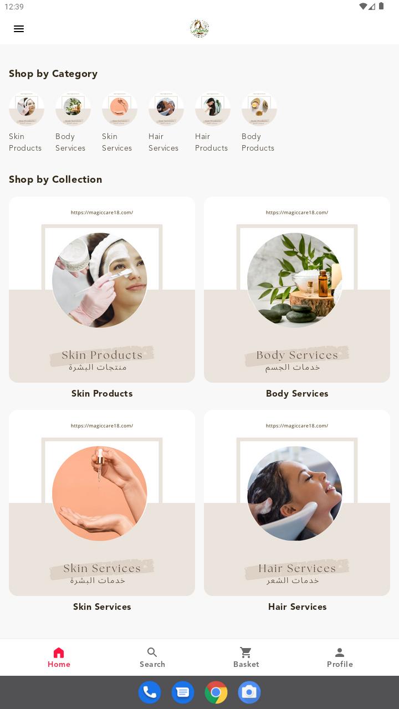Screen dimensions: 399x709
Task: Select the Home tab icon
Action: click(x=59, y=653)
